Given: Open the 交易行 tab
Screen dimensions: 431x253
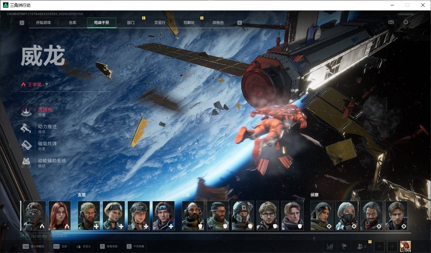Looking at the screenshot, I should (x=160, y=23).
